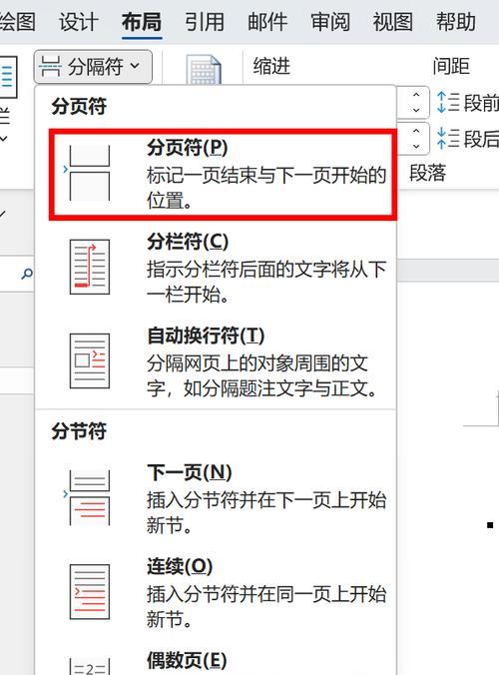
Task: Increase value on upper indent spinner
Action: 416,95
